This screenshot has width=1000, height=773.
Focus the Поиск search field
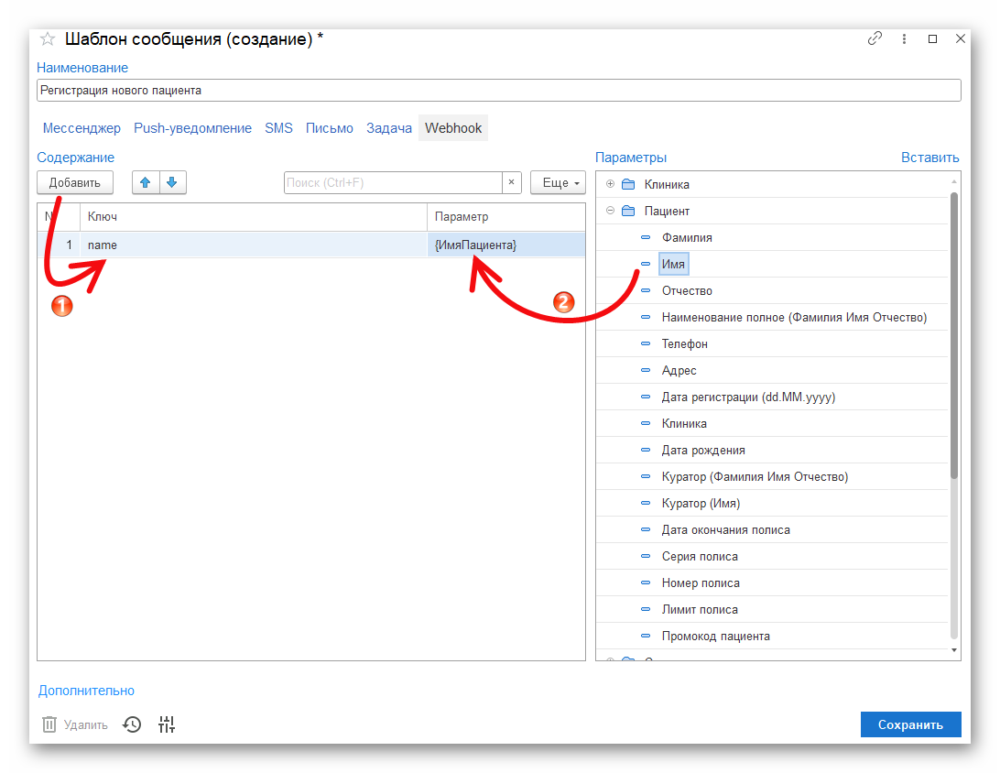click(x=393, y=182)
